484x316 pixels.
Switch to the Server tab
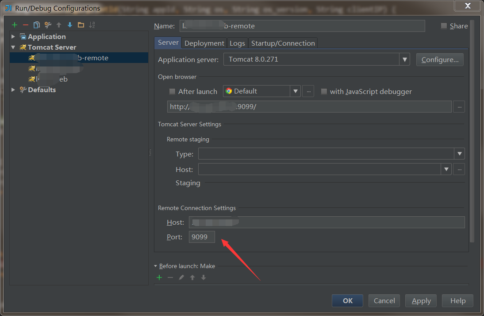click(x=168, y=43)
